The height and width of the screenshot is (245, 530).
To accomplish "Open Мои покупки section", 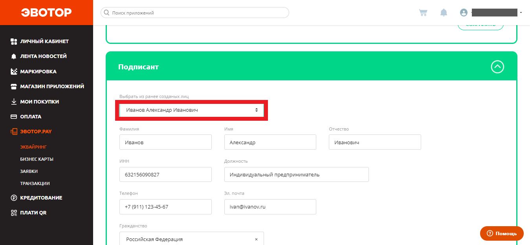I will click(x=39, y=102).
